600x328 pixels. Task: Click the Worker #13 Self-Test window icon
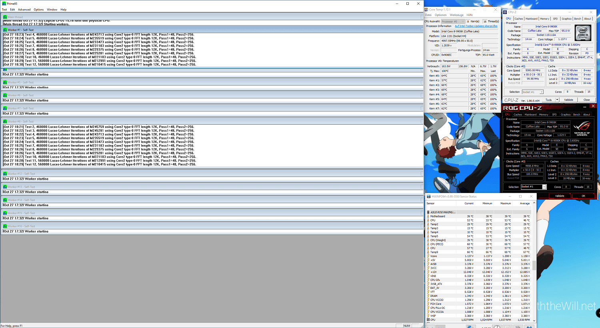[5, 187]
